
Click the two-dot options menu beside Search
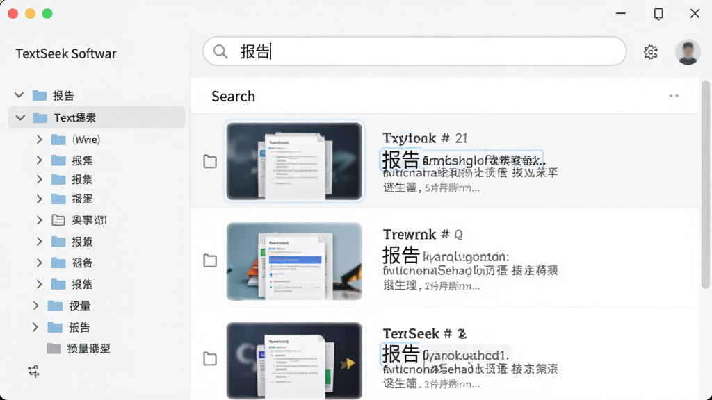point(674,96)
